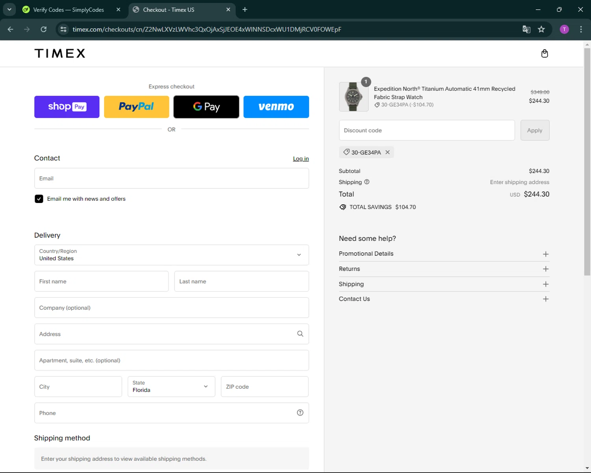Click the struck-through $349.00 price
The image size is (591, 473).
click(x=540, y=92)
